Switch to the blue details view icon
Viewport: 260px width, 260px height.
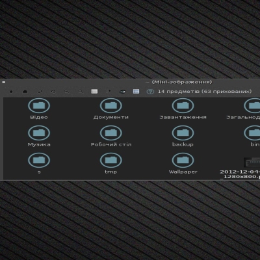click(x=136, y=92)
